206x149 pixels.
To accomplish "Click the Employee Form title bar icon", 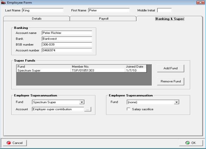I will (x=3, y=2).
